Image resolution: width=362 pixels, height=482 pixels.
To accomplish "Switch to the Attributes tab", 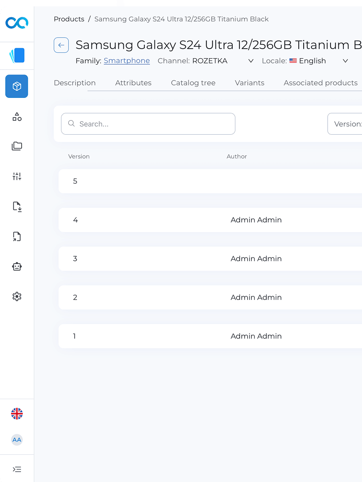I will pyautogui.click(x=133, y=83).
